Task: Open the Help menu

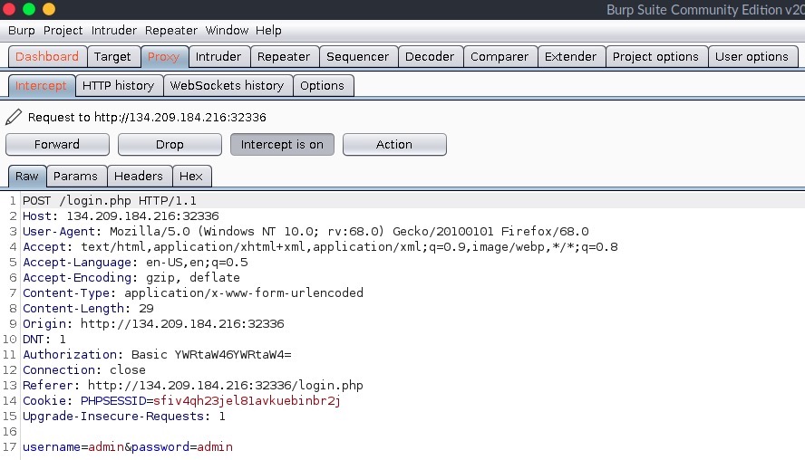Action: 268,31
